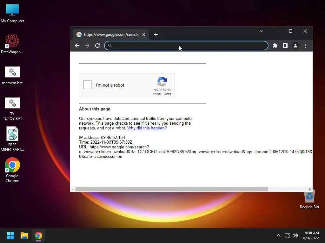Image resolution: width=325 pixels, height=243 pixels.
Task: Open a new tab with the plus button
Action: [156, 34]
